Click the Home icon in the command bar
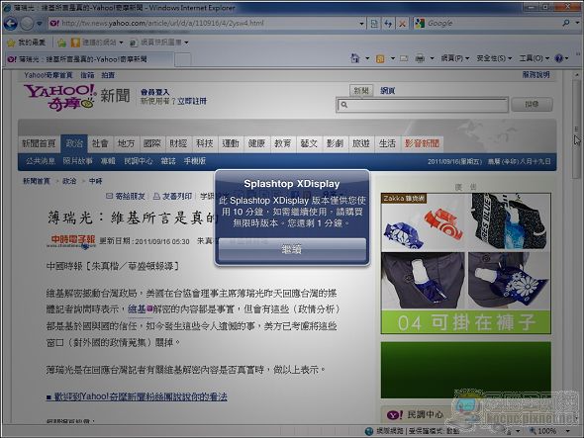The image size is (584, 438). 355,58
